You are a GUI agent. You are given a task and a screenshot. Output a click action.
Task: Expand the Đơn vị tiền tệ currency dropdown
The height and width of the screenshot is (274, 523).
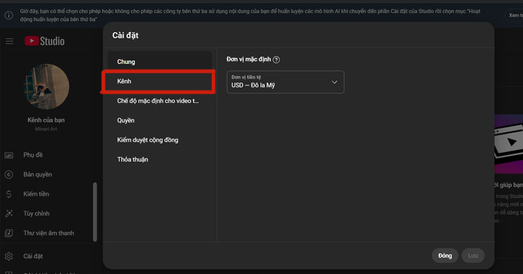285,82
